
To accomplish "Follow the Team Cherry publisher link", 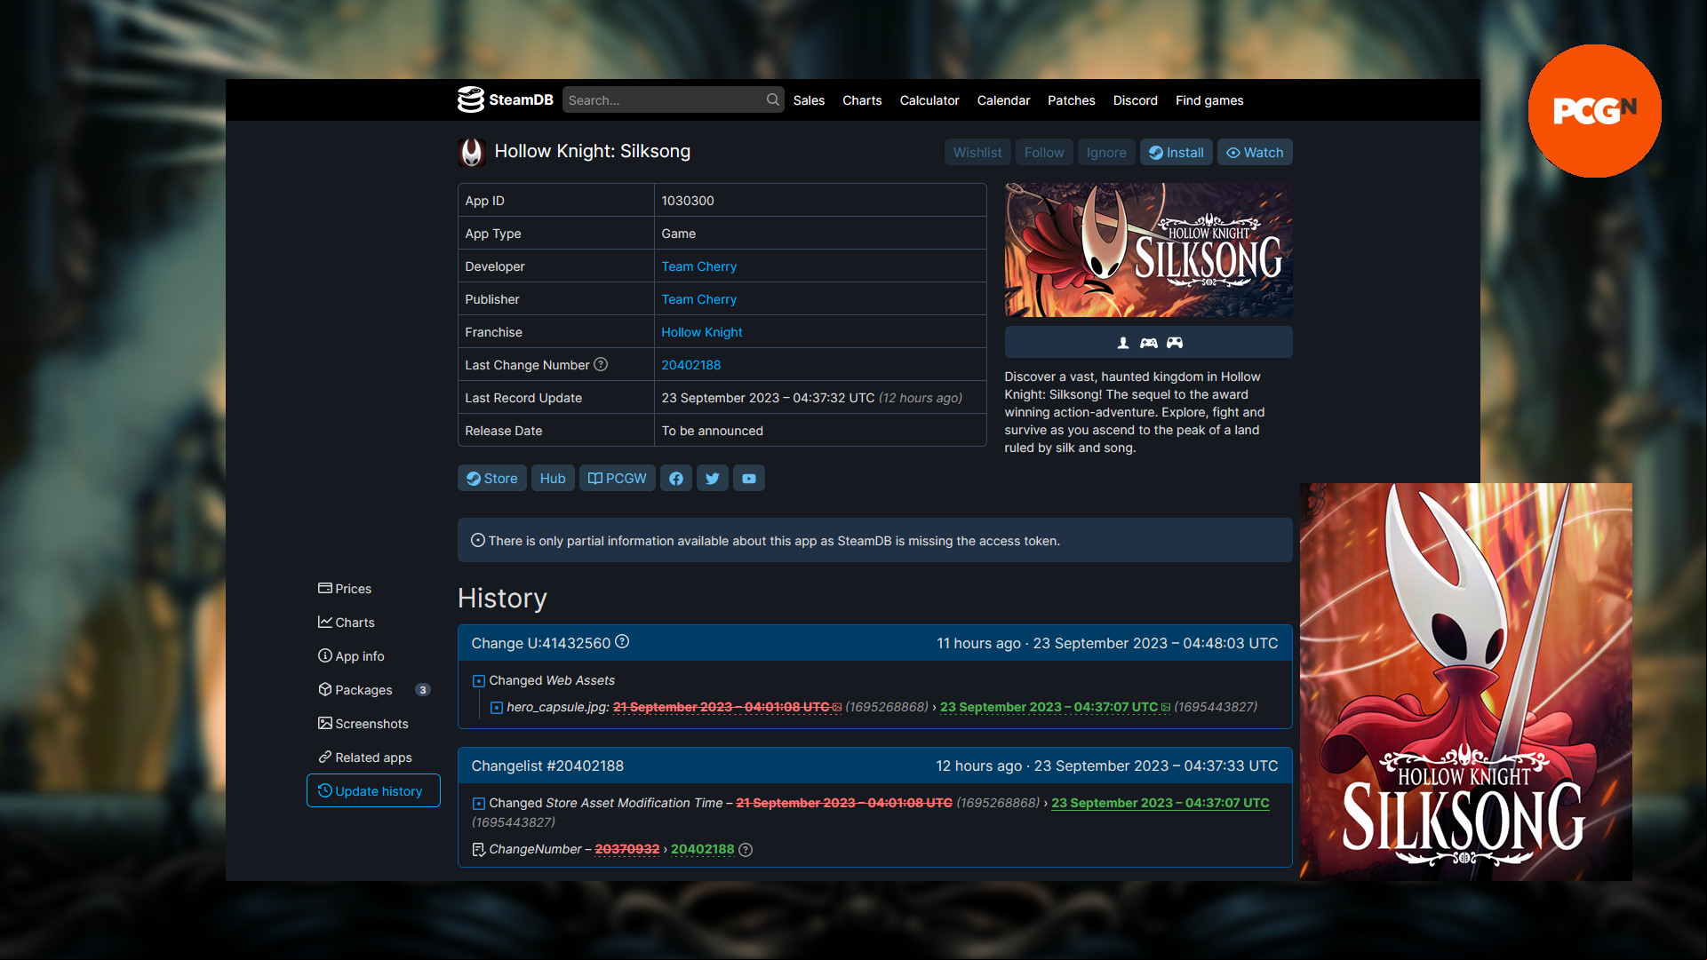I will coord(698,299).
